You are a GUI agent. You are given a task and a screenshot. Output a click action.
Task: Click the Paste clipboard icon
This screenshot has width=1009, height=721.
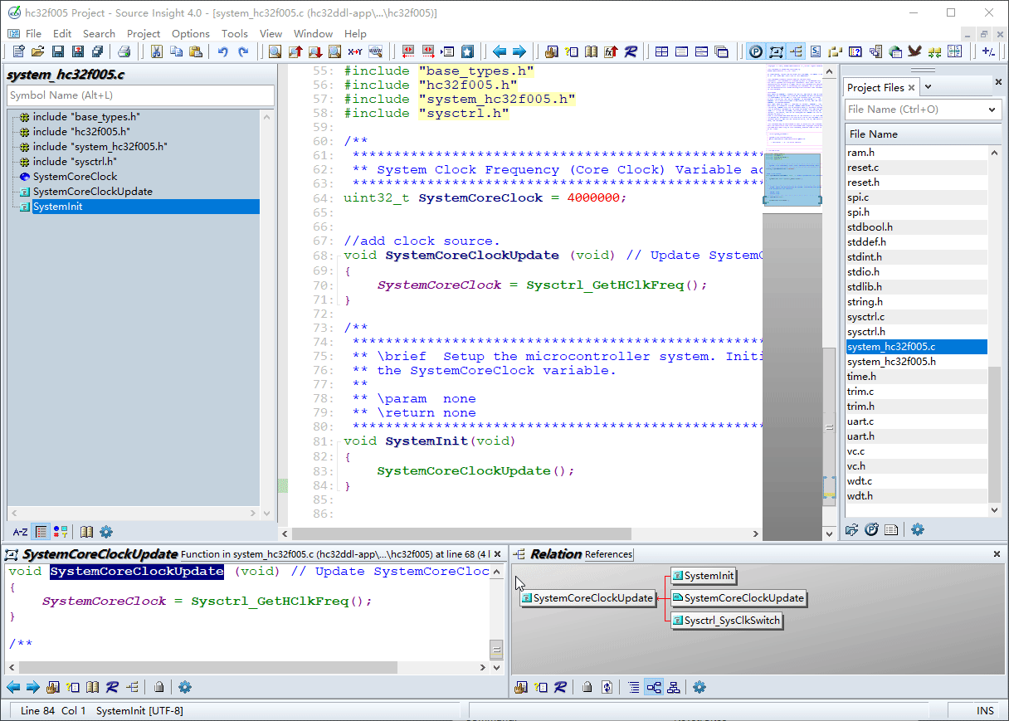[196, 51]
